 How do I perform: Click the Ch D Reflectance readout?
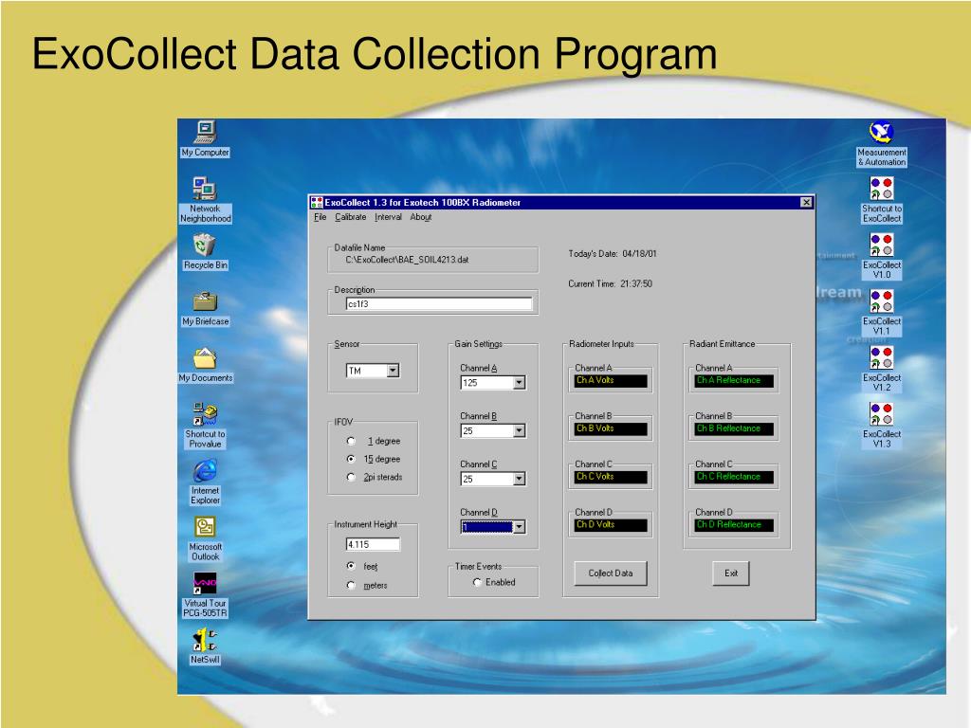point(734,525)
